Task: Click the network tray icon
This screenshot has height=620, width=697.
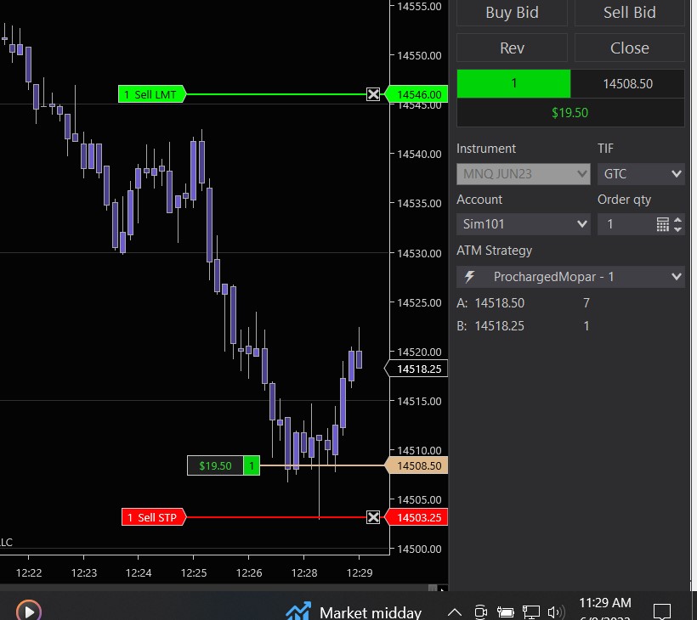Action: 530,612
